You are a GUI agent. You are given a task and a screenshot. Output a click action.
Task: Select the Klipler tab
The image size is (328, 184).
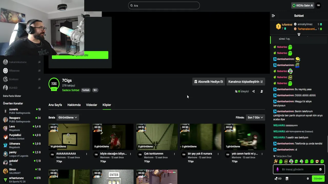[x=107, y=105]
